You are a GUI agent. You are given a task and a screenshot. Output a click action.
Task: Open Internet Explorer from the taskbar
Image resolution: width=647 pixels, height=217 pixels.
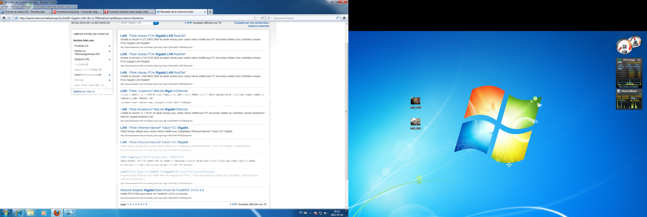[x=18, y=213]
